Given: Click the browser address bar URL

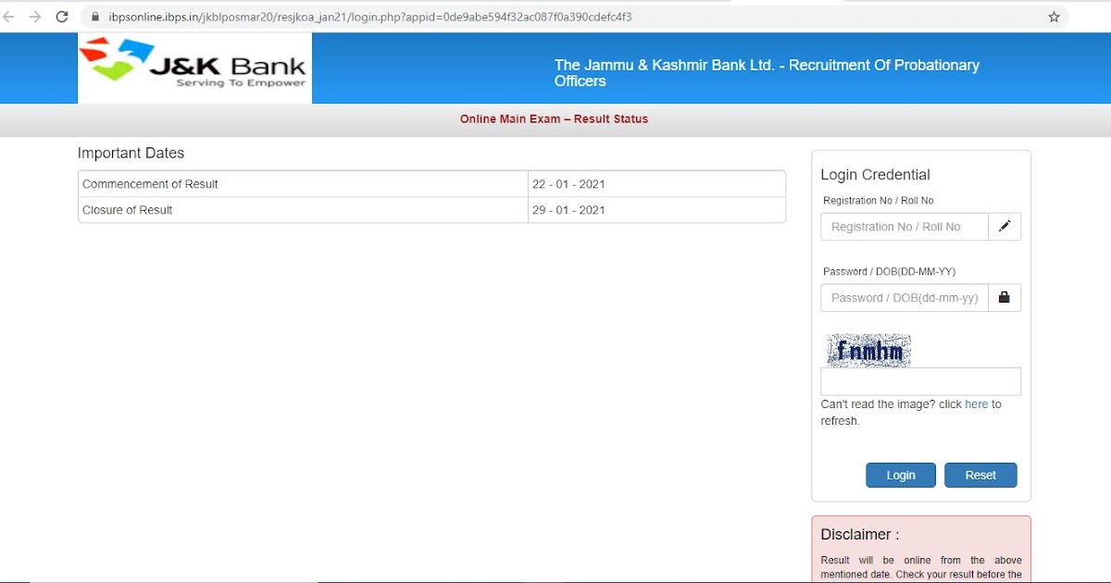Looking at the screenshot, I should (x=370, y=17).
